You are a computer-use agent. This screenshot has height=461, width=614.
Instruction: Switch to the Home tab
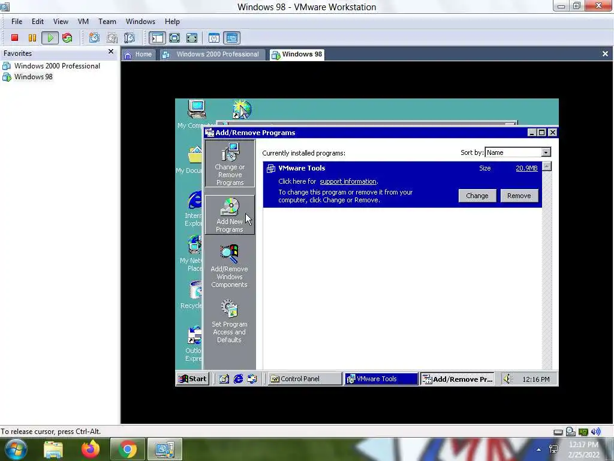pos(139,55)
